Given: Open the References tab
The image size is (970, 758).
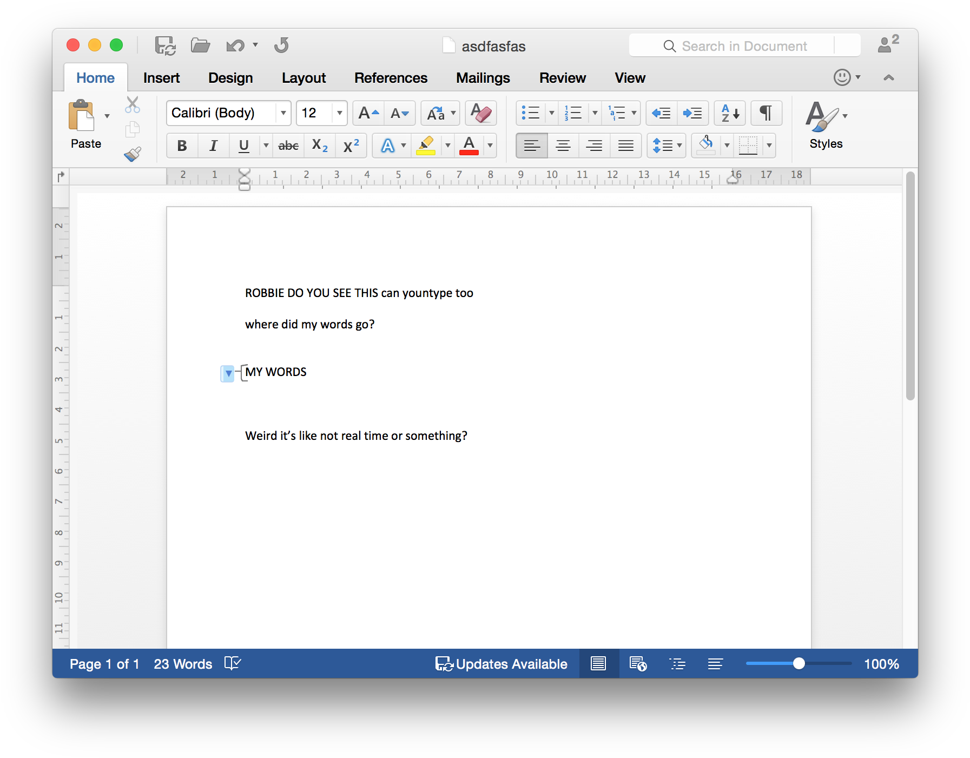Looking at the screenshot, I should pos(391,78).
